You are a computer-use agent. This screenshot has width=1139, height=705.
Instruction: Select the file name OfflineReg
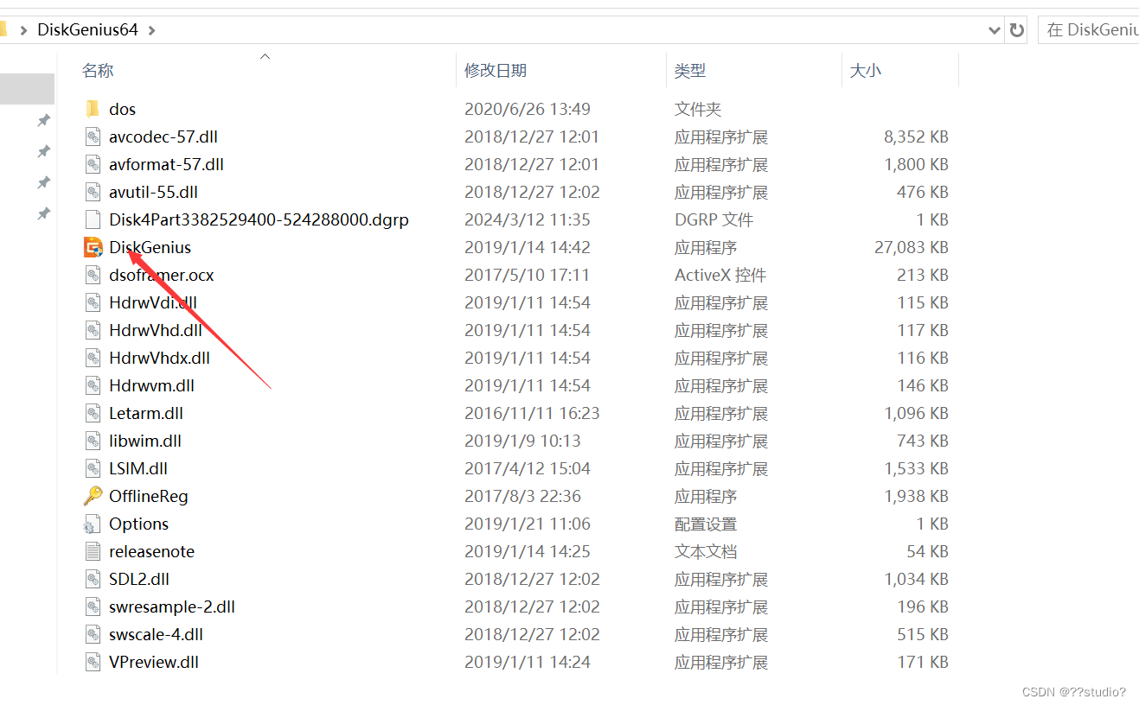coord(149,496)
